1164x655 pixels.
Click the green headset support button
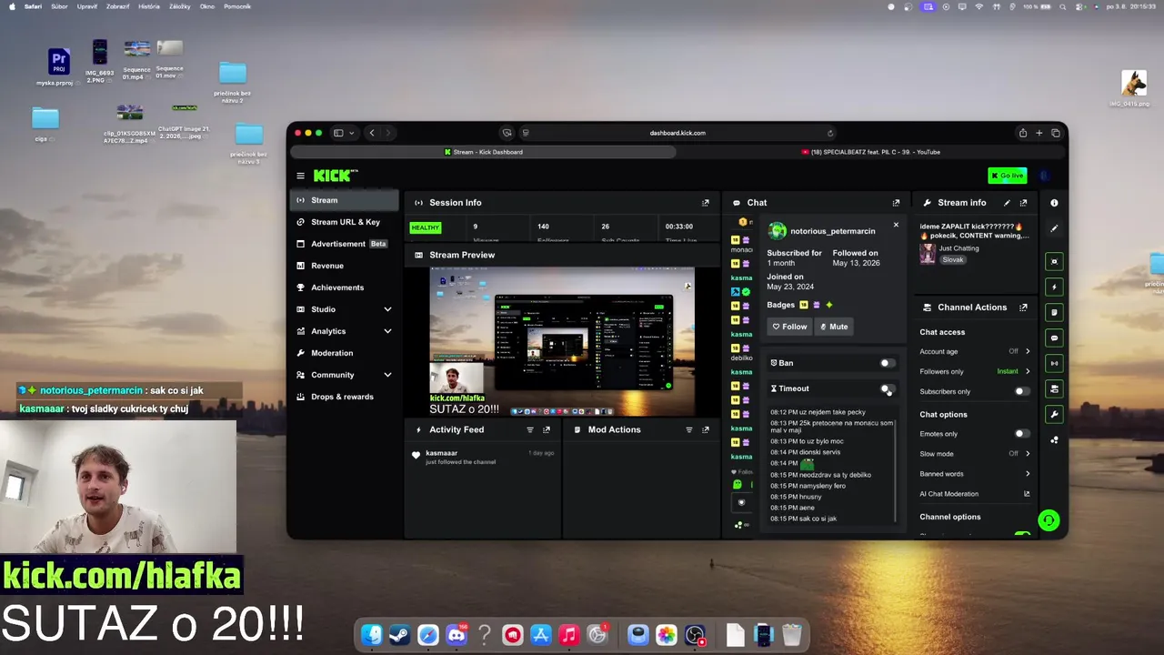1049,520
